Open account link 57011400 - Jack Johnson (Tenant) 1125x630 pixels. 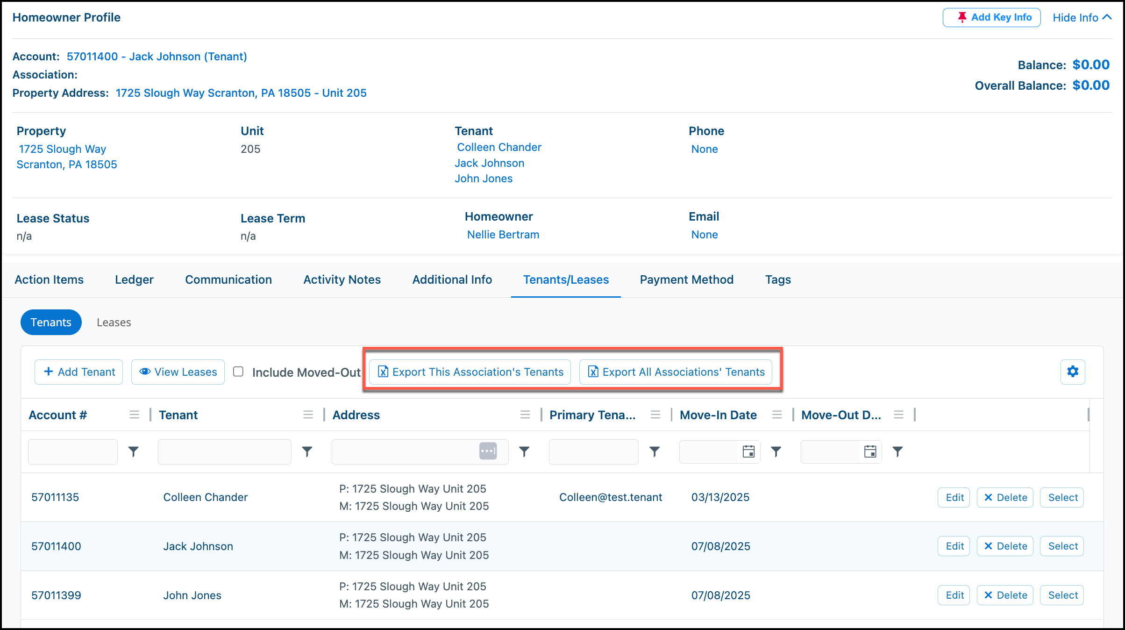pos(157,57)
